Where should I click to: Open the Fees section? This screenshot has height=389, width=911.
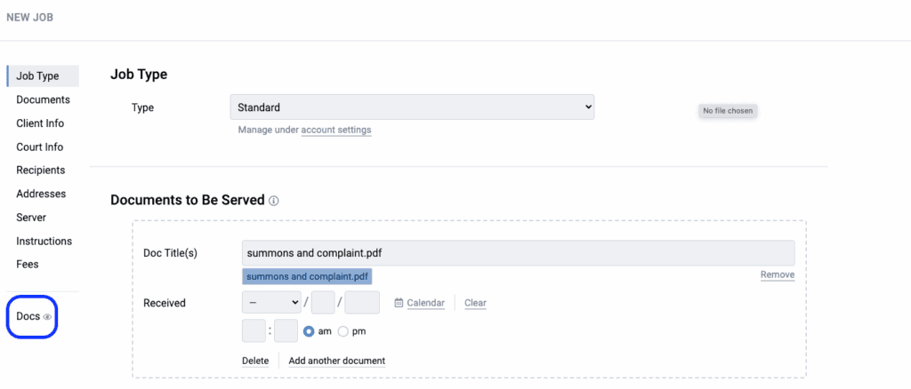point(28,264)
